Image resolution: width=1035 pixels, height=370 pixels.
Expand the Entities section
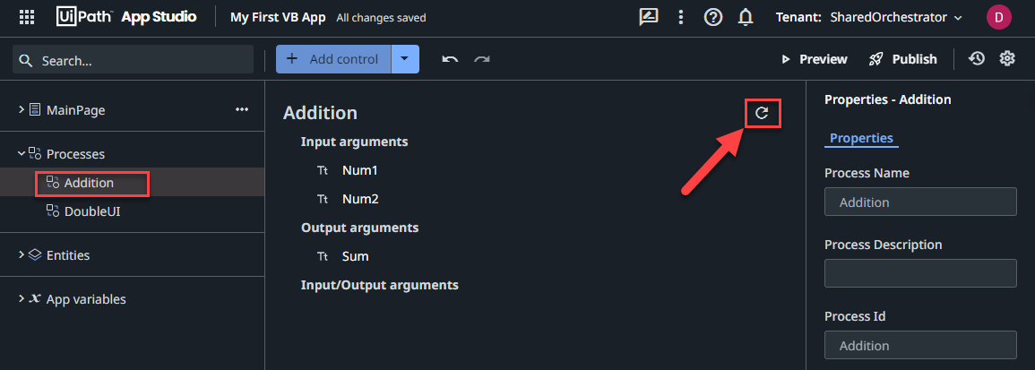coord(22,255)
